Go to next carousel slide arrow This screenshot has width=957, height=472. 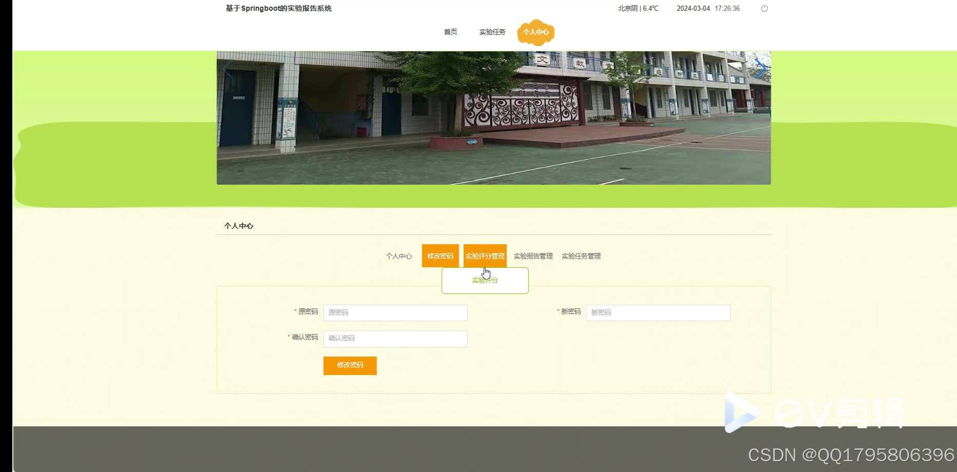pyautogui.click(x=760, y=68)
